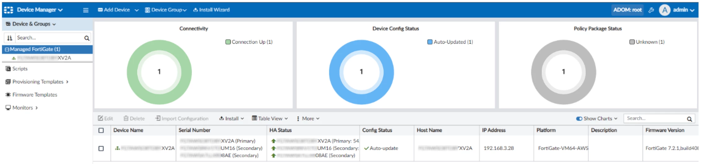702x164 pixels.
Task: Click the Firmware Version column header
Action: coord(665,130)
